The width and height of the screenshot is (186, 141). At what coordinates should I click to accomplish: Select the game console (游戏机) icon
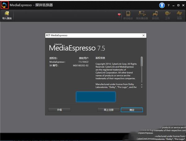[x=155, y=15]
